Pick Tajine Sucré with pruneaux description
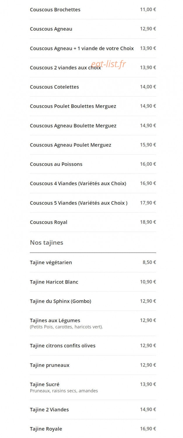 click(x=93, y=387)
